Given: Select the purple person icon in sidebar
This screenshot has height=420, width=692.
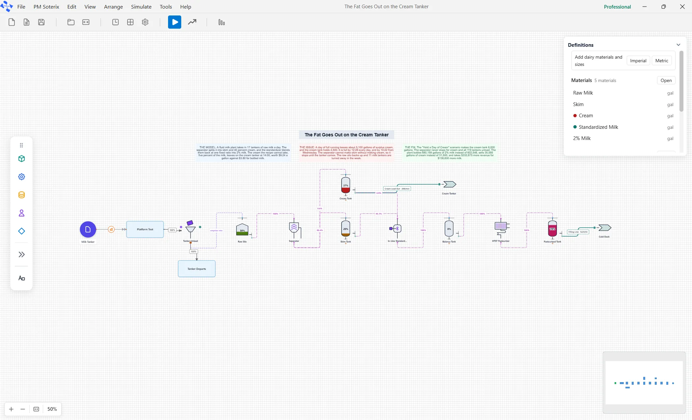Looking at the screenshot, I should [x=21, y=213].
